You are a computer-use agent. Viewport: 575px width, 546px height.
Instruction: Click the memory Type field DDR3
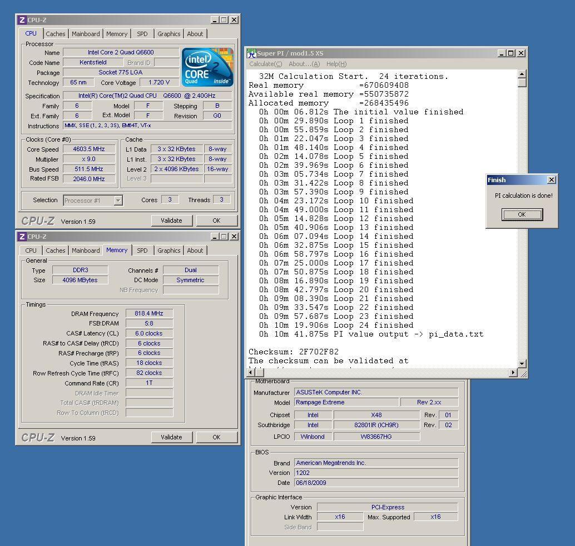80,270
